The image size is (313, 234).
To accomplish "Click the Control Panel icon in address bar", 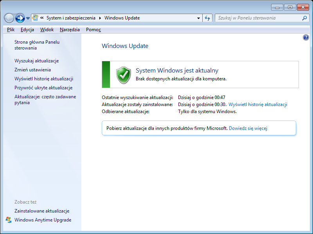I will pos(35,18).
